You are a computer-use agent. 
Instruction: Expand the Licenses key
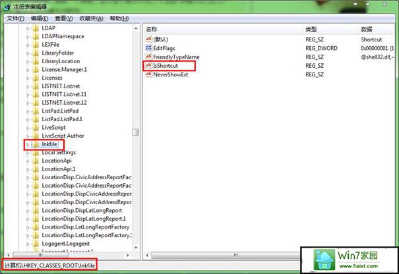point(28,78)
